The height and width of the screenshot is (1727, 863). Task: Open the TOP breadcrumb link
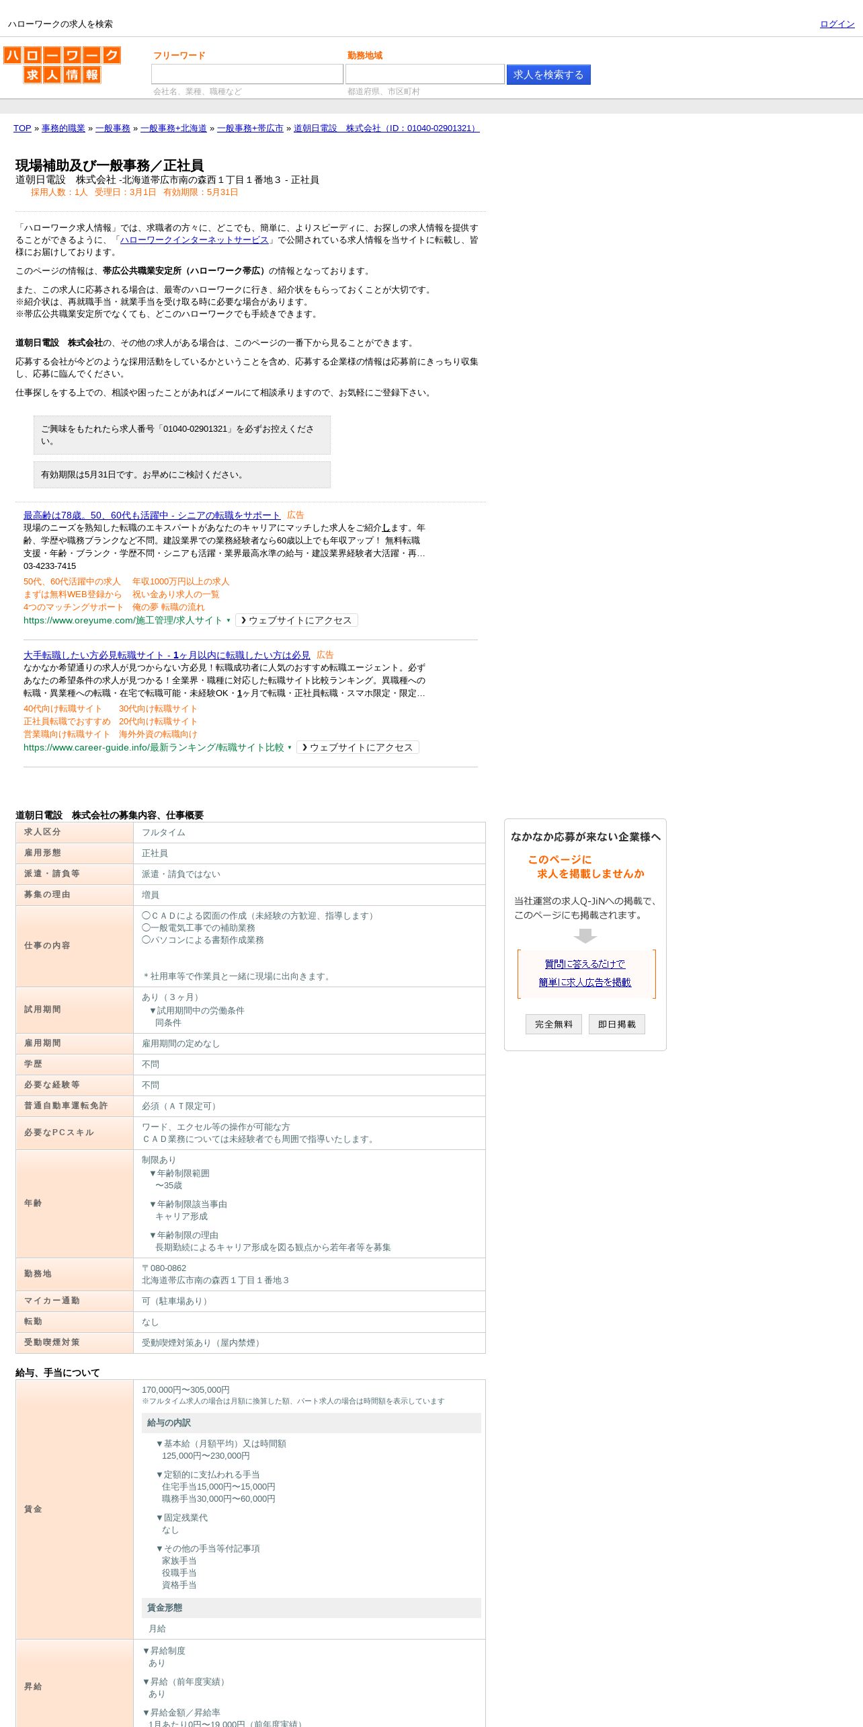[22, 128]
